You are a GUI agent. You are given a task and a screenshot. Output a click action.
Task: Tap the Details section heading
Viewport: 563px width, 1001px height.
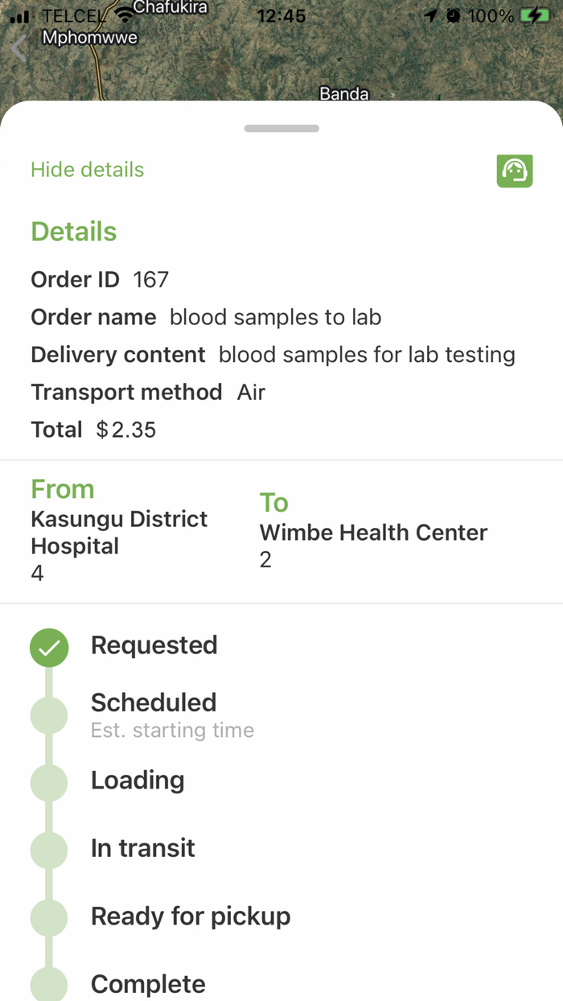[74, 232]
